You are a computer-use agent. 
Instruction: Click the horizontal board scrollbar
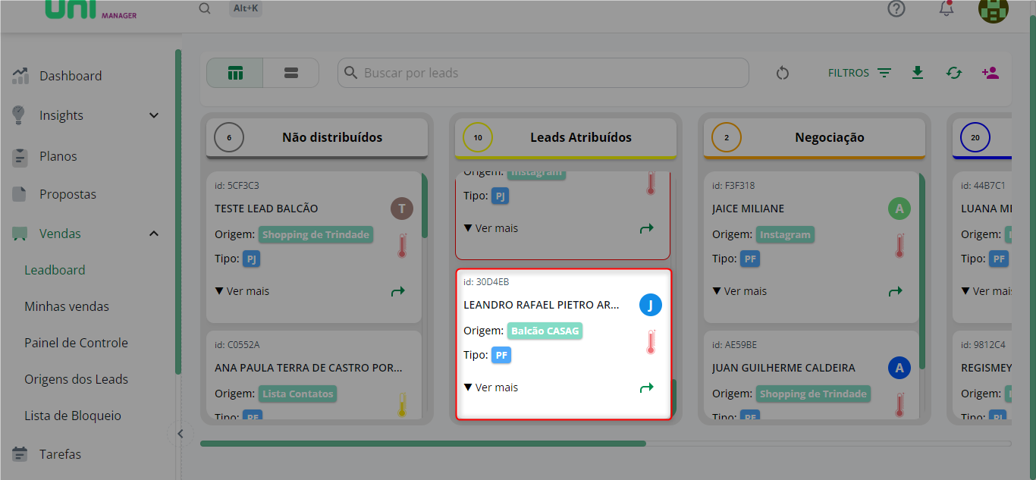pos(422,444)
